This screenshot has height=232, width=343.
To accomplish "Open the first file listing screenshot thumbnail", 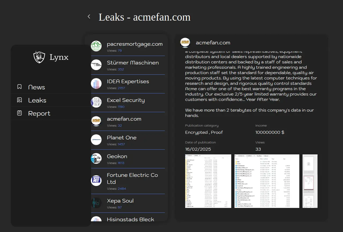I will point(208,181).
